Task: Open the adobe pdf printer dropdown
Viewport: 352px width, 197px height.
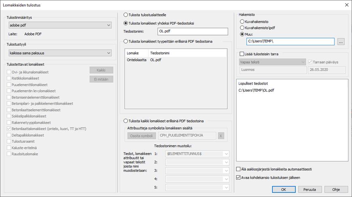Action: click(60, 25)
